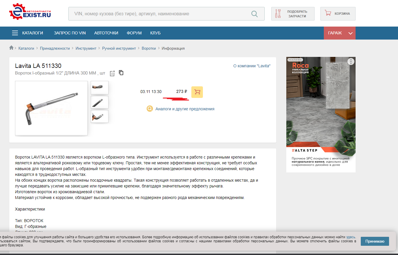Image resolution: width=398 pixels, height=255 pixels.
Task: Open the main product image
Action: tap(51, 108)
